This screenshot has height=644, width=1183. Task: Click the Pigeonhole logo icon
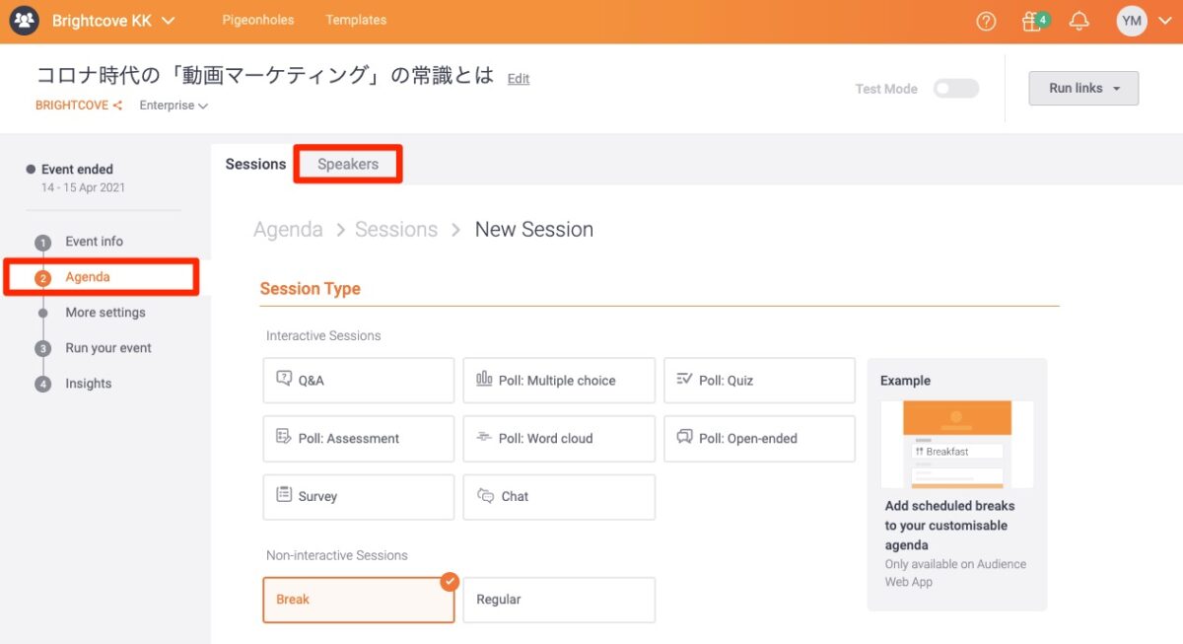click(x=24, y=21)
